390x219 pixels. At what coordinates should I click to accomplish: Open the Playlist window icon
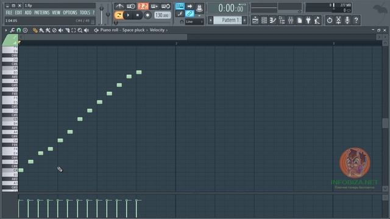tap(255, 20)
